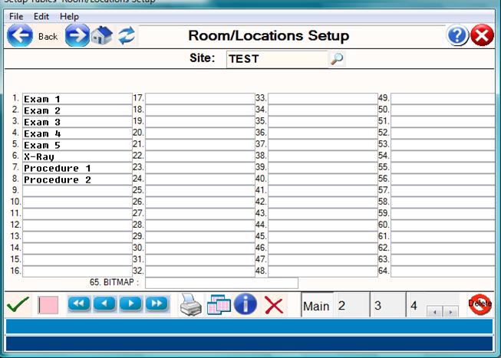Click the pink color square
This screenshot has width=501, height=358.
pyautogui.click(x=48, y=304)
